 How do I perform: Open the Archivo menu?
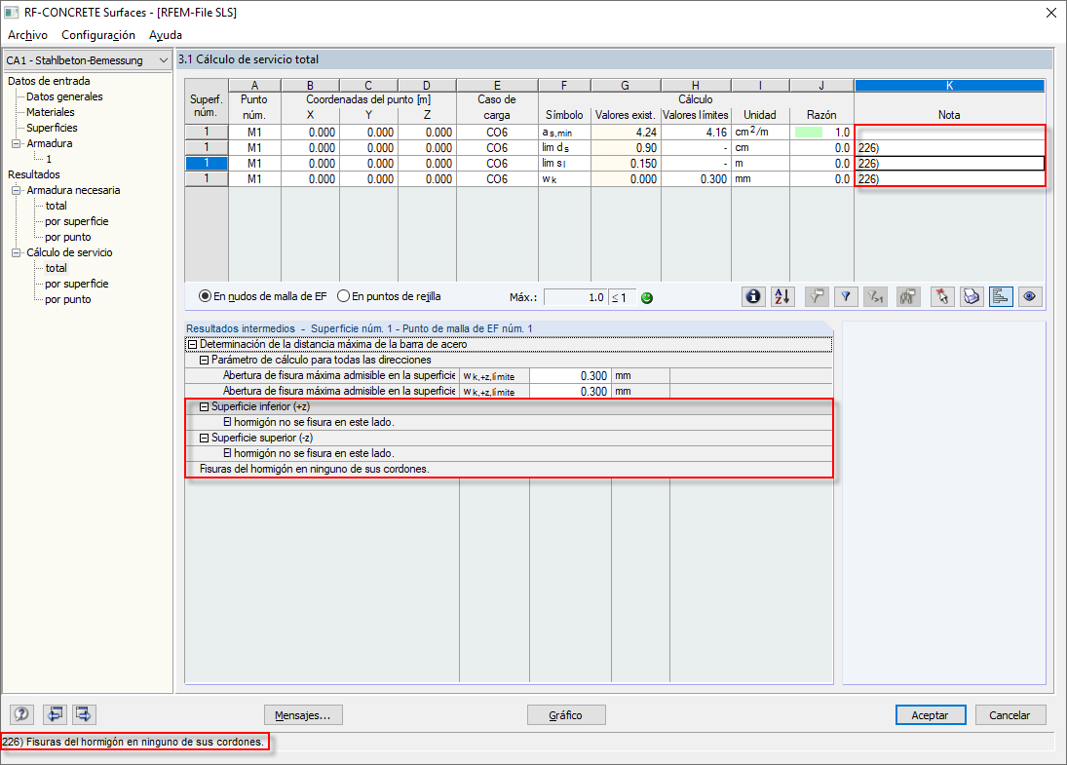(x=28, y=35)
